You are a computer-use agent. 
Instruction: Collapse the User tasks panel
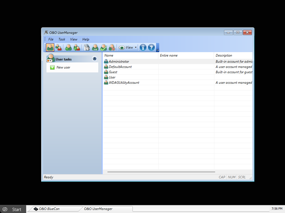pyautogui.click(x=95, y=59)
